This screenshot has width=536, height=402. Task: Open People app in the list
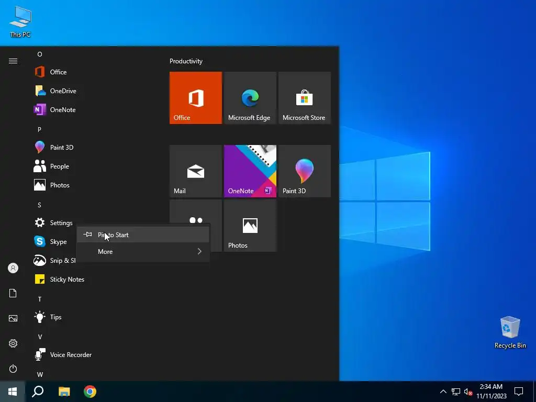pos(96,166)
